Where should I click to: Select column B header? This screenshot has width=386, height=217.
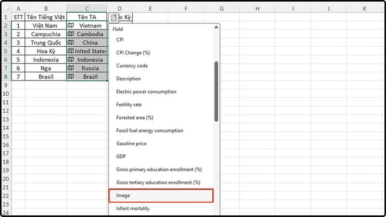point(46,9)
